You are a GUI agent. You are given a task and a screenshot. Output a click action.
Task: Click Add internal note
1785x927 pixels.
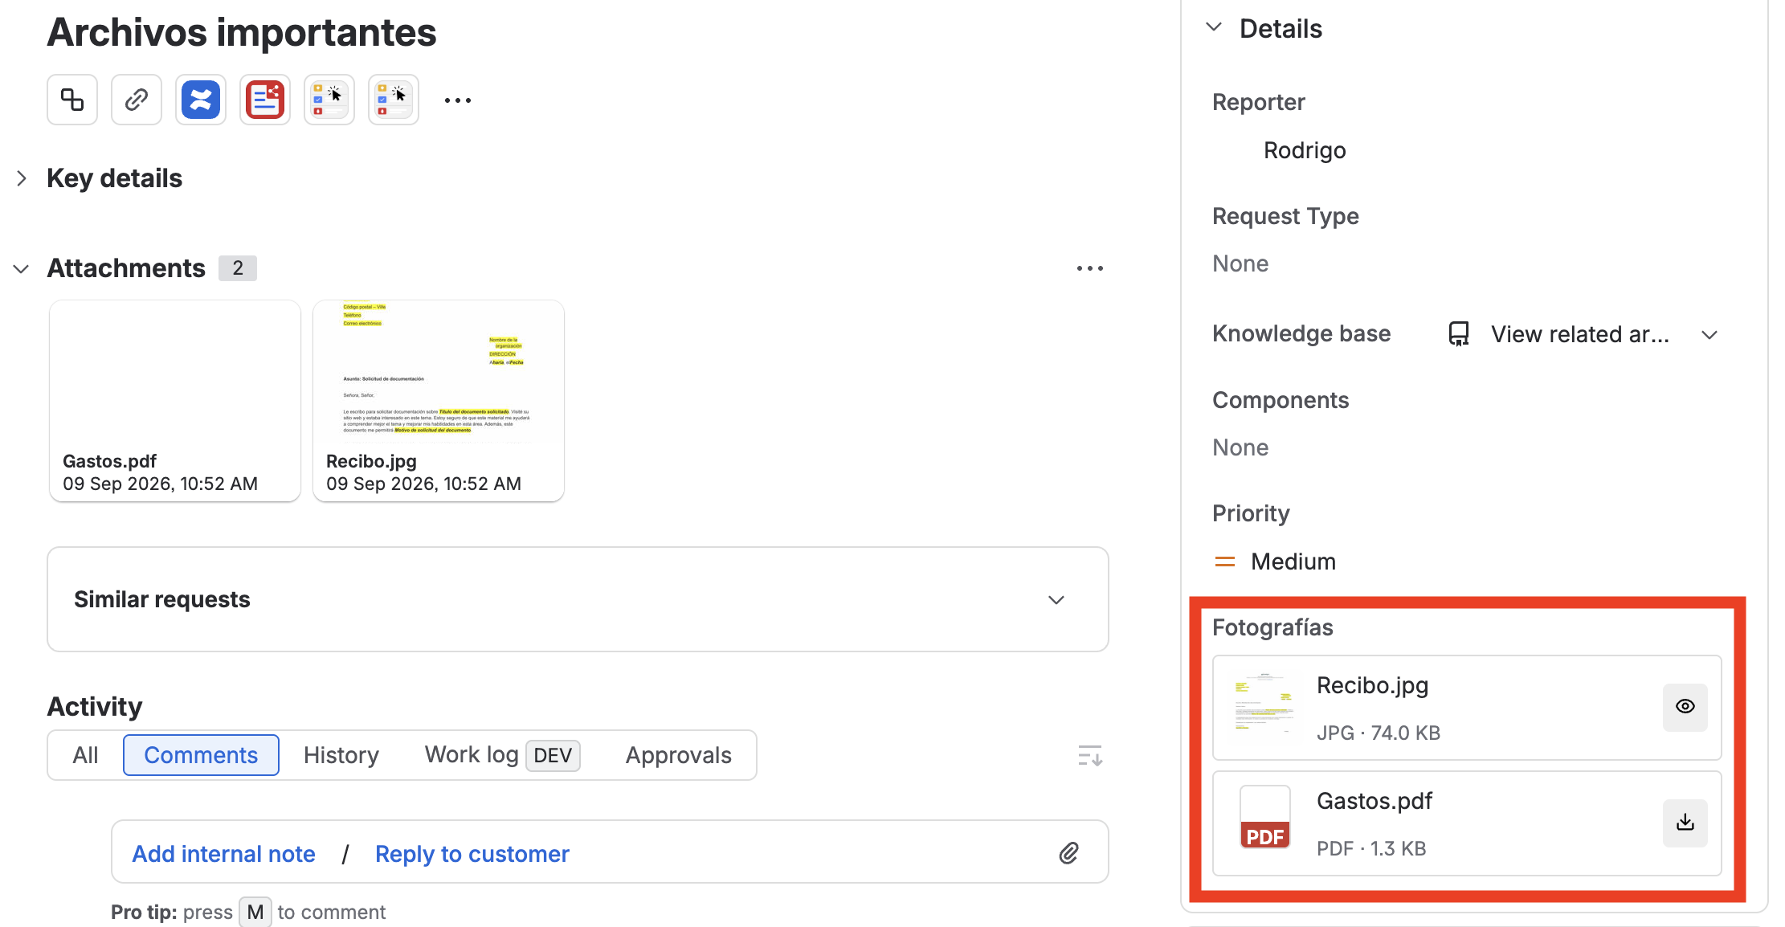[x=223, y=853]
